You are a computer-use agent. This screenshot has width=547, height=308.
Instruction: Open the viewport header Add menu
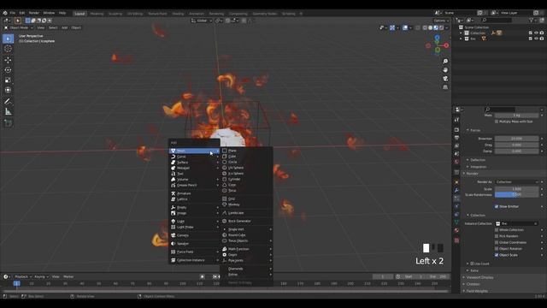pyautogui.click(x=65, y=27)
